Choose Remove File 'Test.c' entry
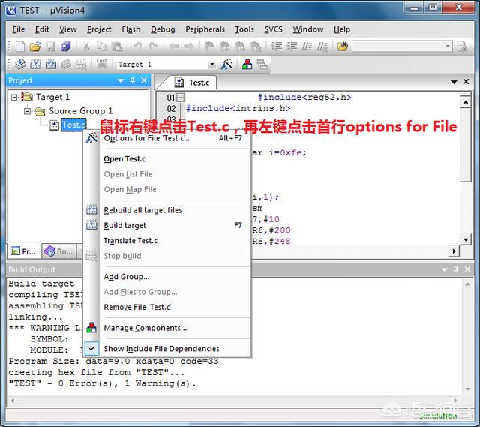The height and width of the screenshot is (427, 480). click(167, 307)
